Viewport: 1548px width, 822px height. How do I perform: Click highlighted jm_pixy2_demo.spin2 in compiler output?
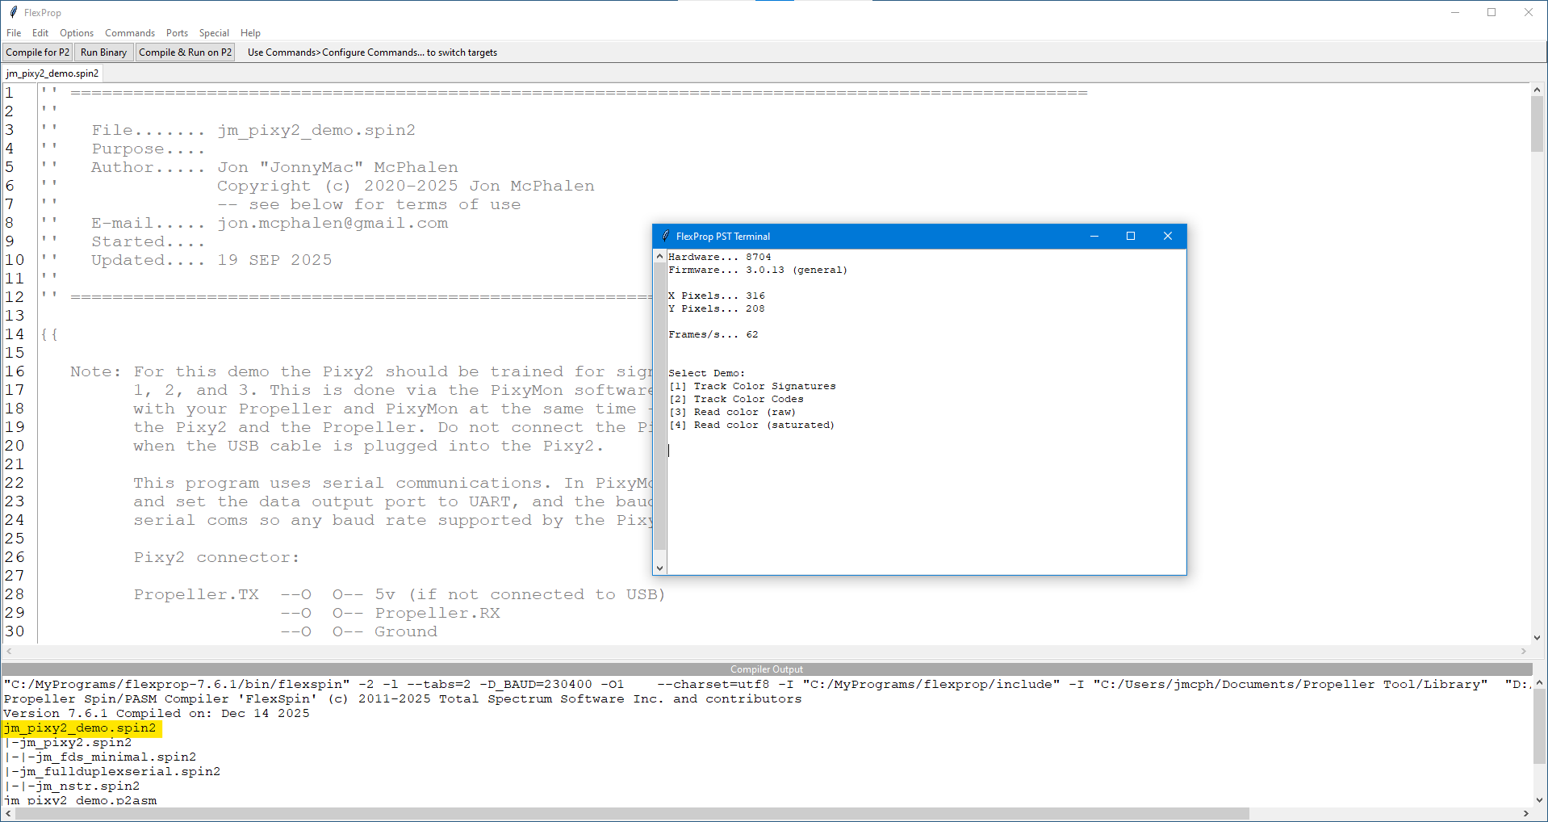click(x=81, y=728)
